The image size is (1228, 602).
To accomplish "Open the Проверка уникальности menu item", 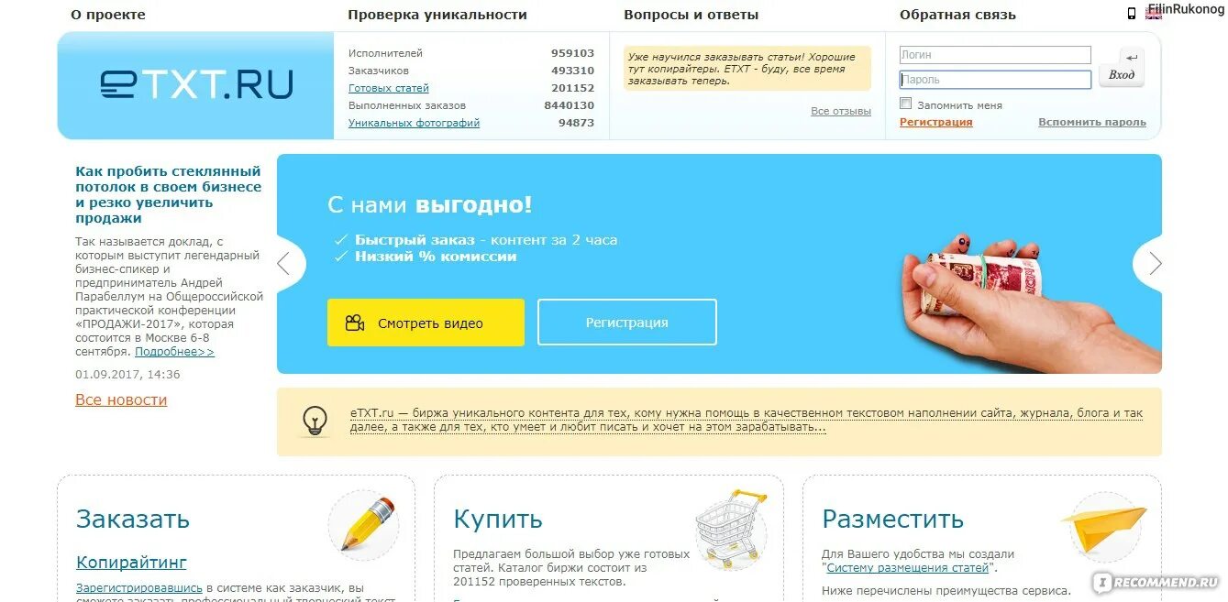I will [x=437, y=15].
